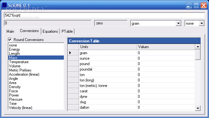Image resolution: width=209 pixels, height=118 pixels.
Task: Maximize the SciONE window
Action: pyautogui.click(x=196, y=5)
